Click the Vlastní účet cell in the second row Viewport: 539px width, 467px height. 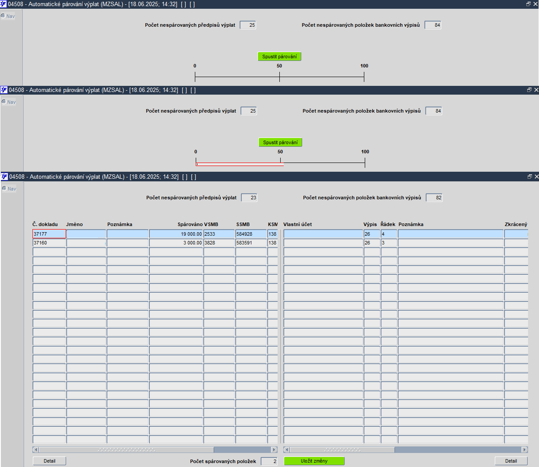(323, 243)
